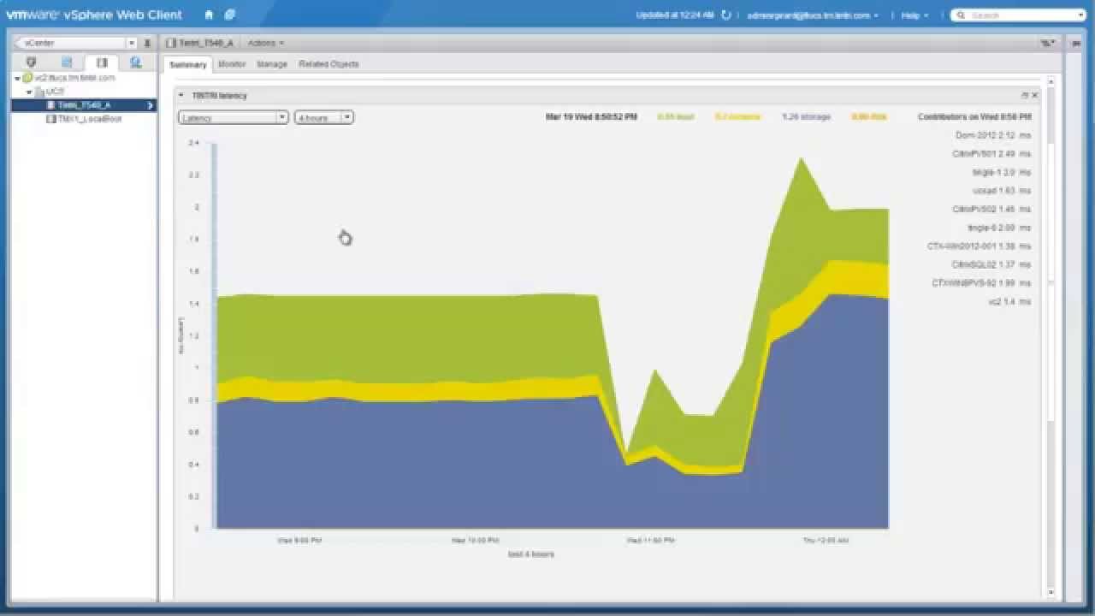Go to the vSphere Home icon
The height and width of the screenshot is (616, 1095).
210,15
